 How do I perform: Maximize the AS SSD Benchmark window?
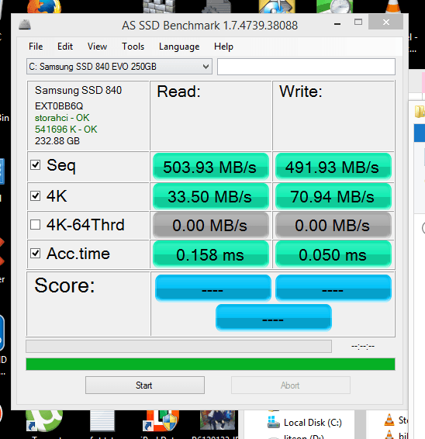pos(358,22)
